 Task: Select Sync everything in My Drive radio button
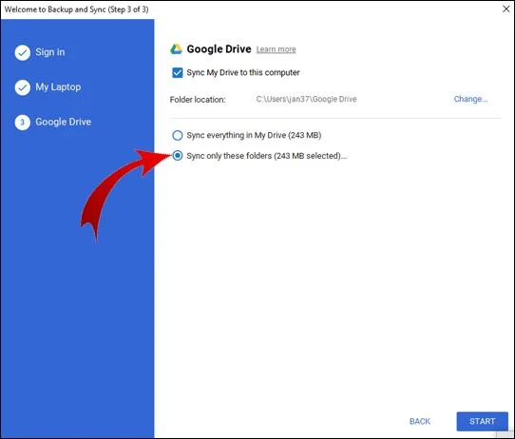(178, 135)
